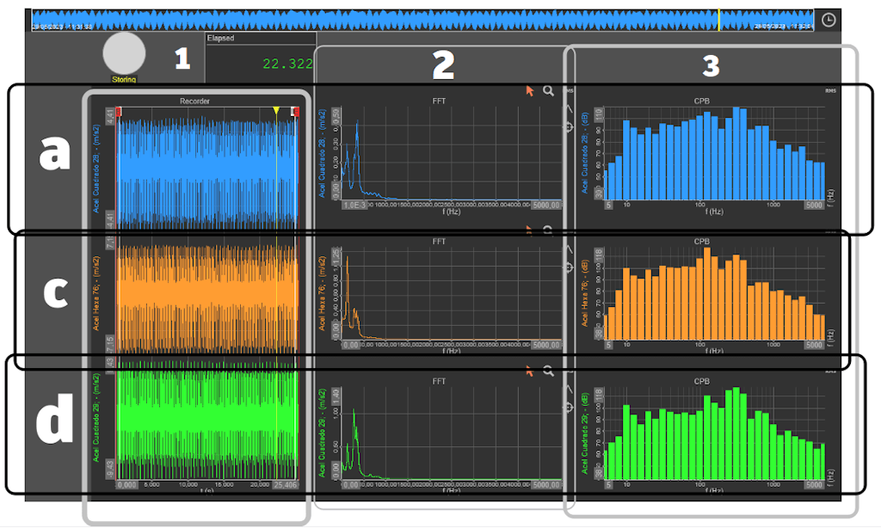The width and height of the screenshot is (881, 528).
Task: Click the CPB title of the blue graph
Action: (x=702, y=101)
